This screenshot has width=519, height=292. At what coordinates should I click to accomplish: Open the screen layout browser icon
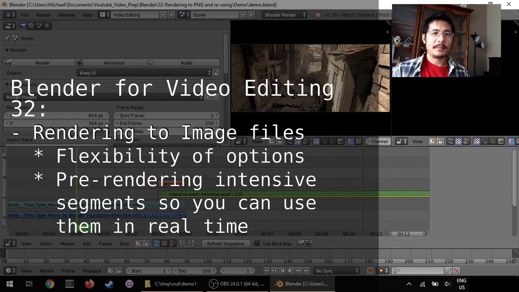pyautogui.click(x=104, y=15)
